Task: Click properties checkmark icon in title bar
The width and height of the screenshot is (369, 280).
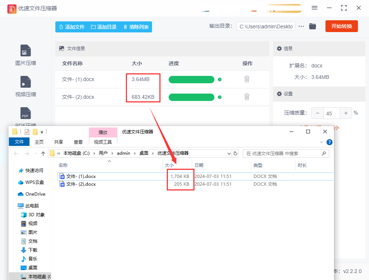Action: (x=27, y=132)
